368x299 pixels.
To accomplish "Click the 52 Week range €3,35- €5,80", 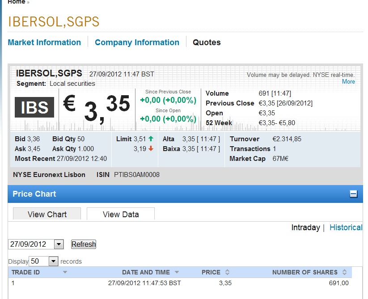I will click(x=277, y=123).
